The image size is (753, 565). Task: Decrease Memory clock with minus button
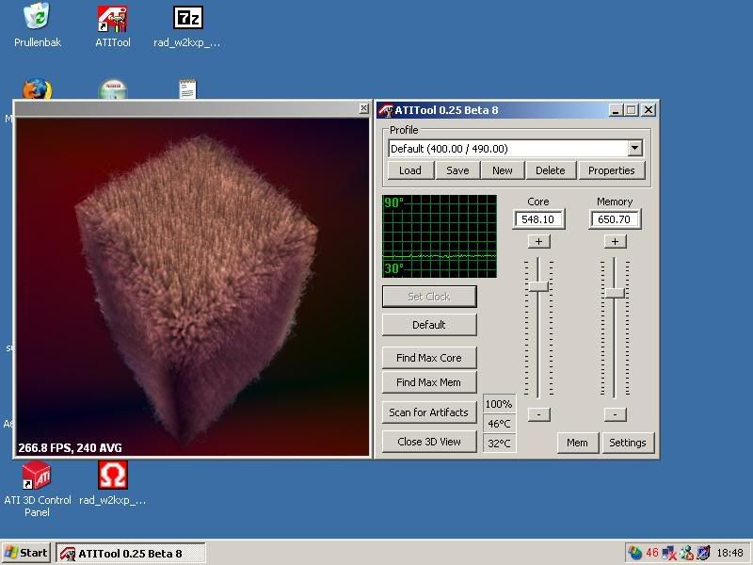(x=616, y=414)
